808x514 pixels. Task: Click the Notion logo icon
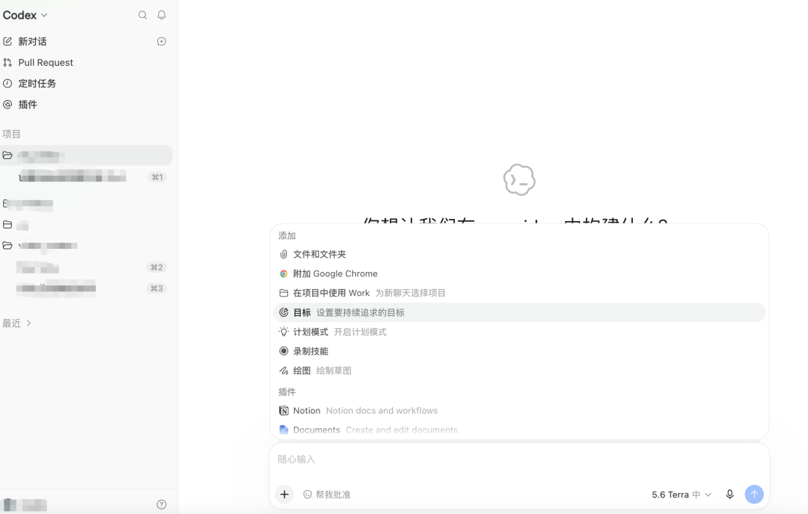point(284,411)
